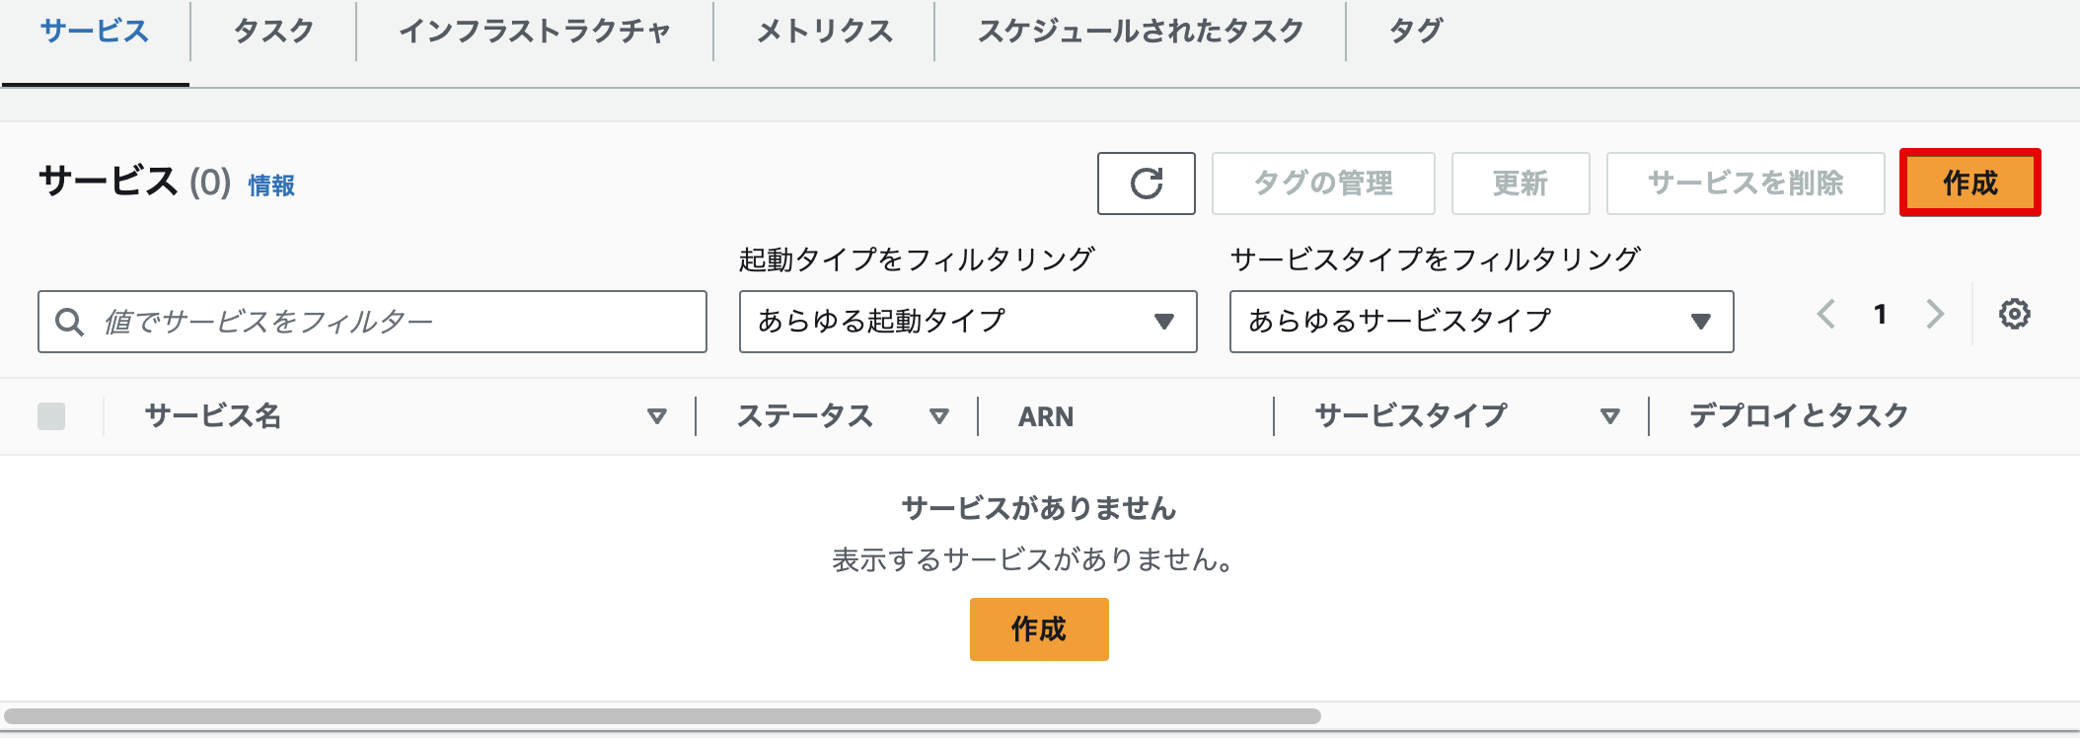2080x738 pixels.
Task: Switch to サービス tab
Action: click(95, 32)
